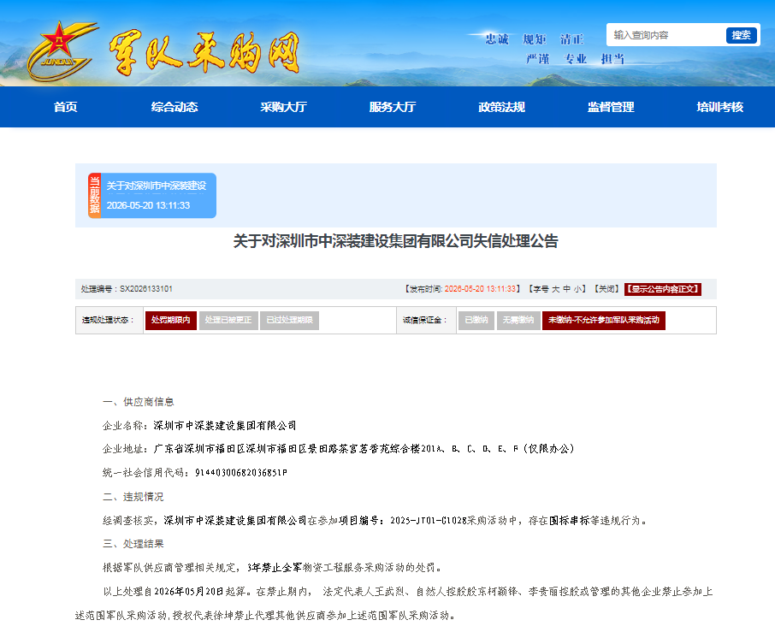The image size is (775, 626).
Task: Open the 政策法规 menu
Action: pyautogui.click(x=501, y=107)
